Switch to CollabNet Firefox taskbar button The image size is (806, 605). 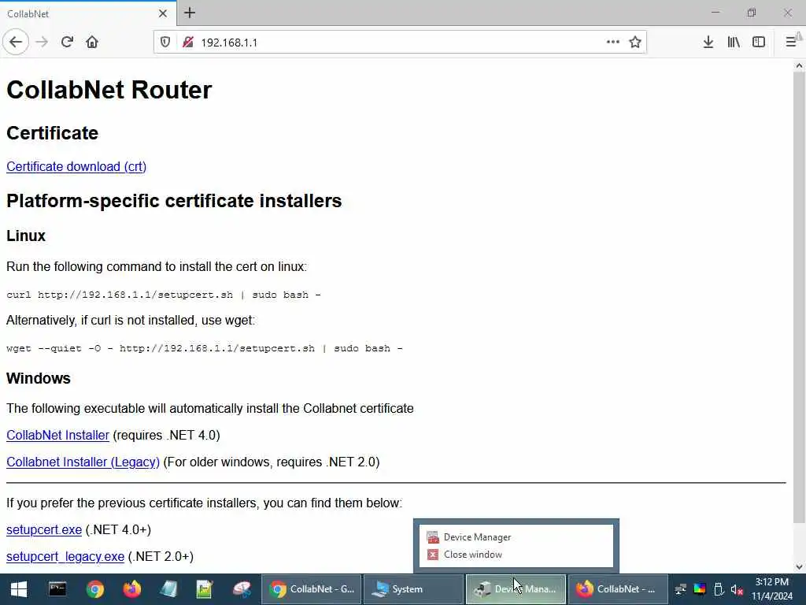(618, 589)
